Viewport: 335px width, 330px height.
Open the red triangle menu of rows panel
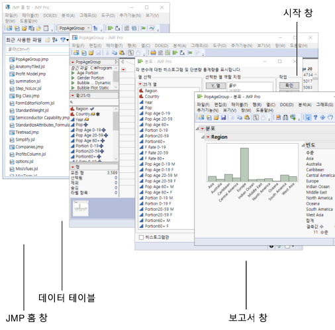(73, 167)
